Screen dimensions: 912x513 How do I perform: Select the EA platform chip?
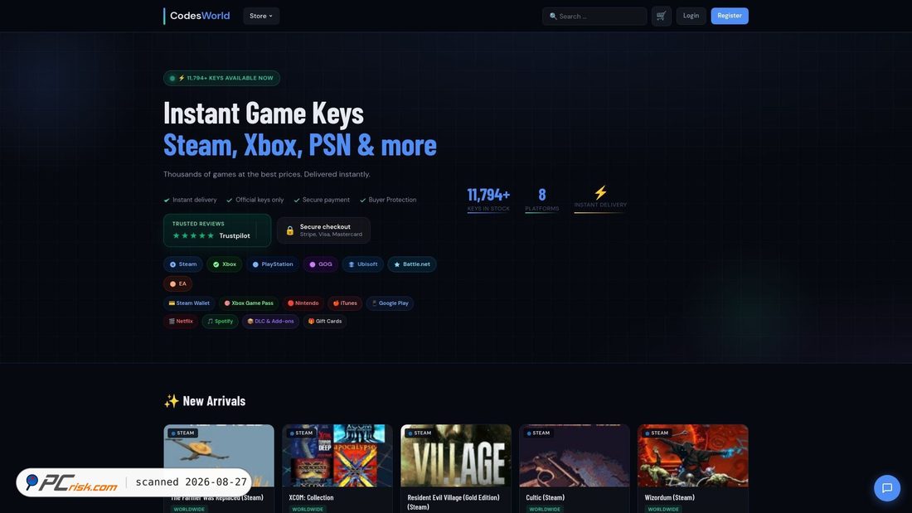click(x=178, y=283)
